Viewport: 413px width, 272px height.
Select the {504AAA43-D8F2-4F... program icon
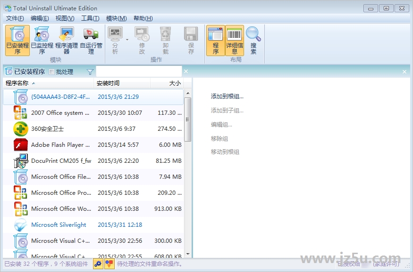21,97
